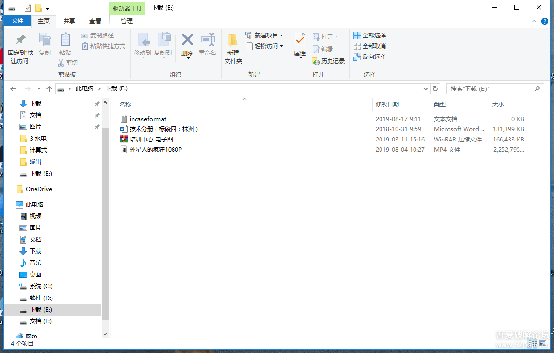This screenshot has width=554, height=353.
Task: Open History (历史记录)
Action: pos(328,61)
